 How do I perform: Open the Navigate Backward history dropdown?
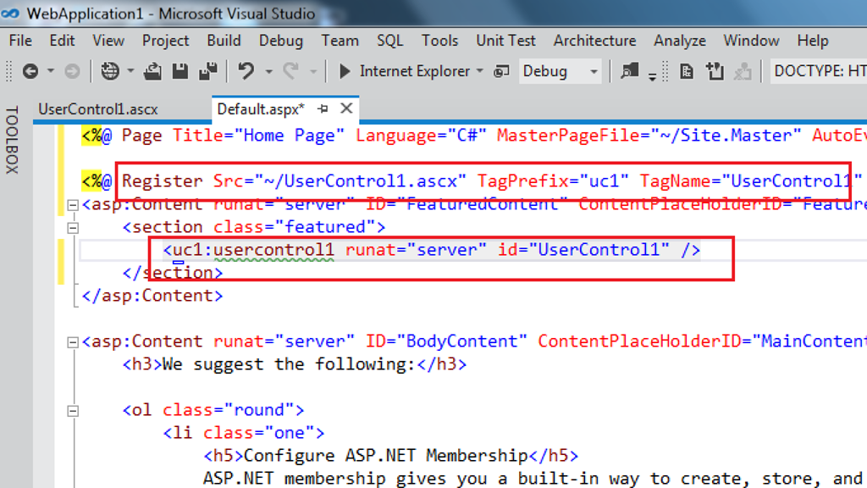pos(50,71)
